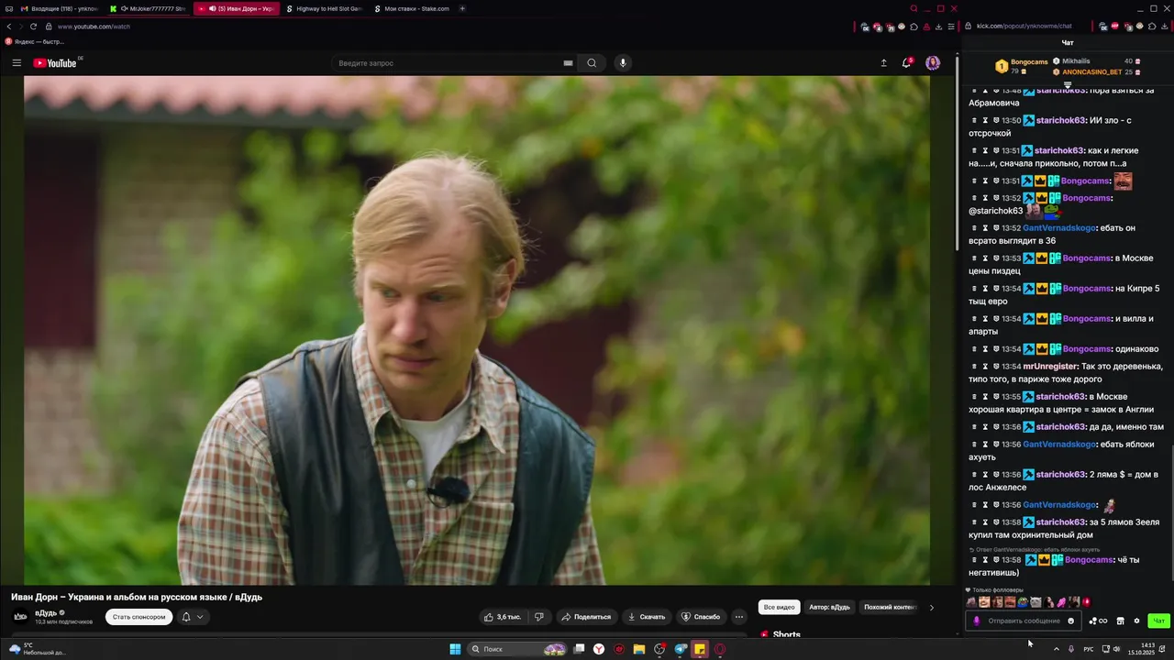
Task: Select the Автор: вДудь chip
Action: click(829, 607)
